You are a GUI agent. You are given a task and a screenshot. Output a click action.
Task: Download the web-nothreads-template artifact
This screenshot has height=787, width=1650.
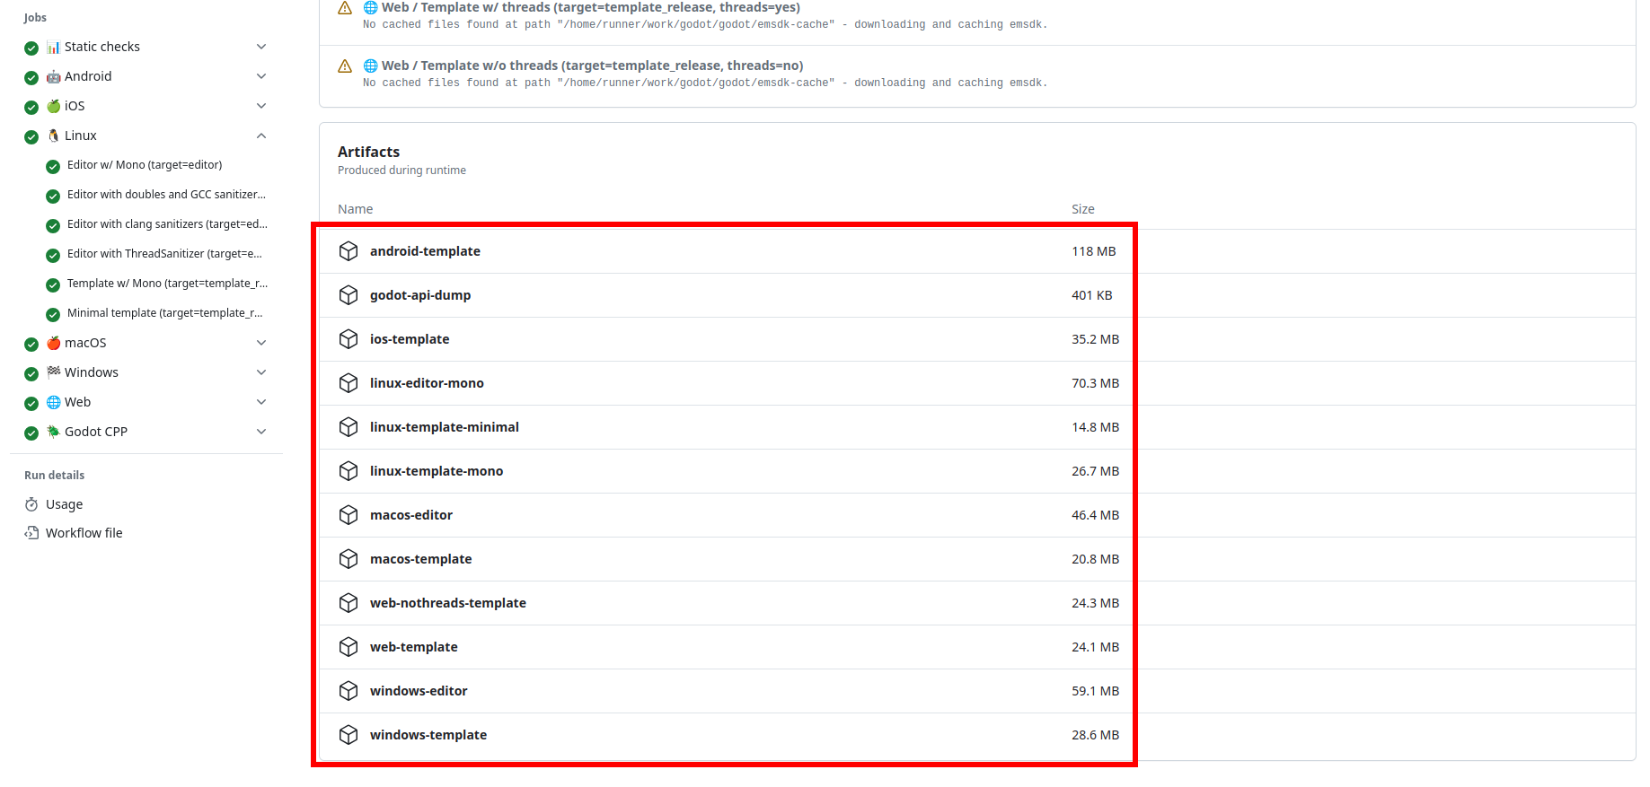click(448, 603)
